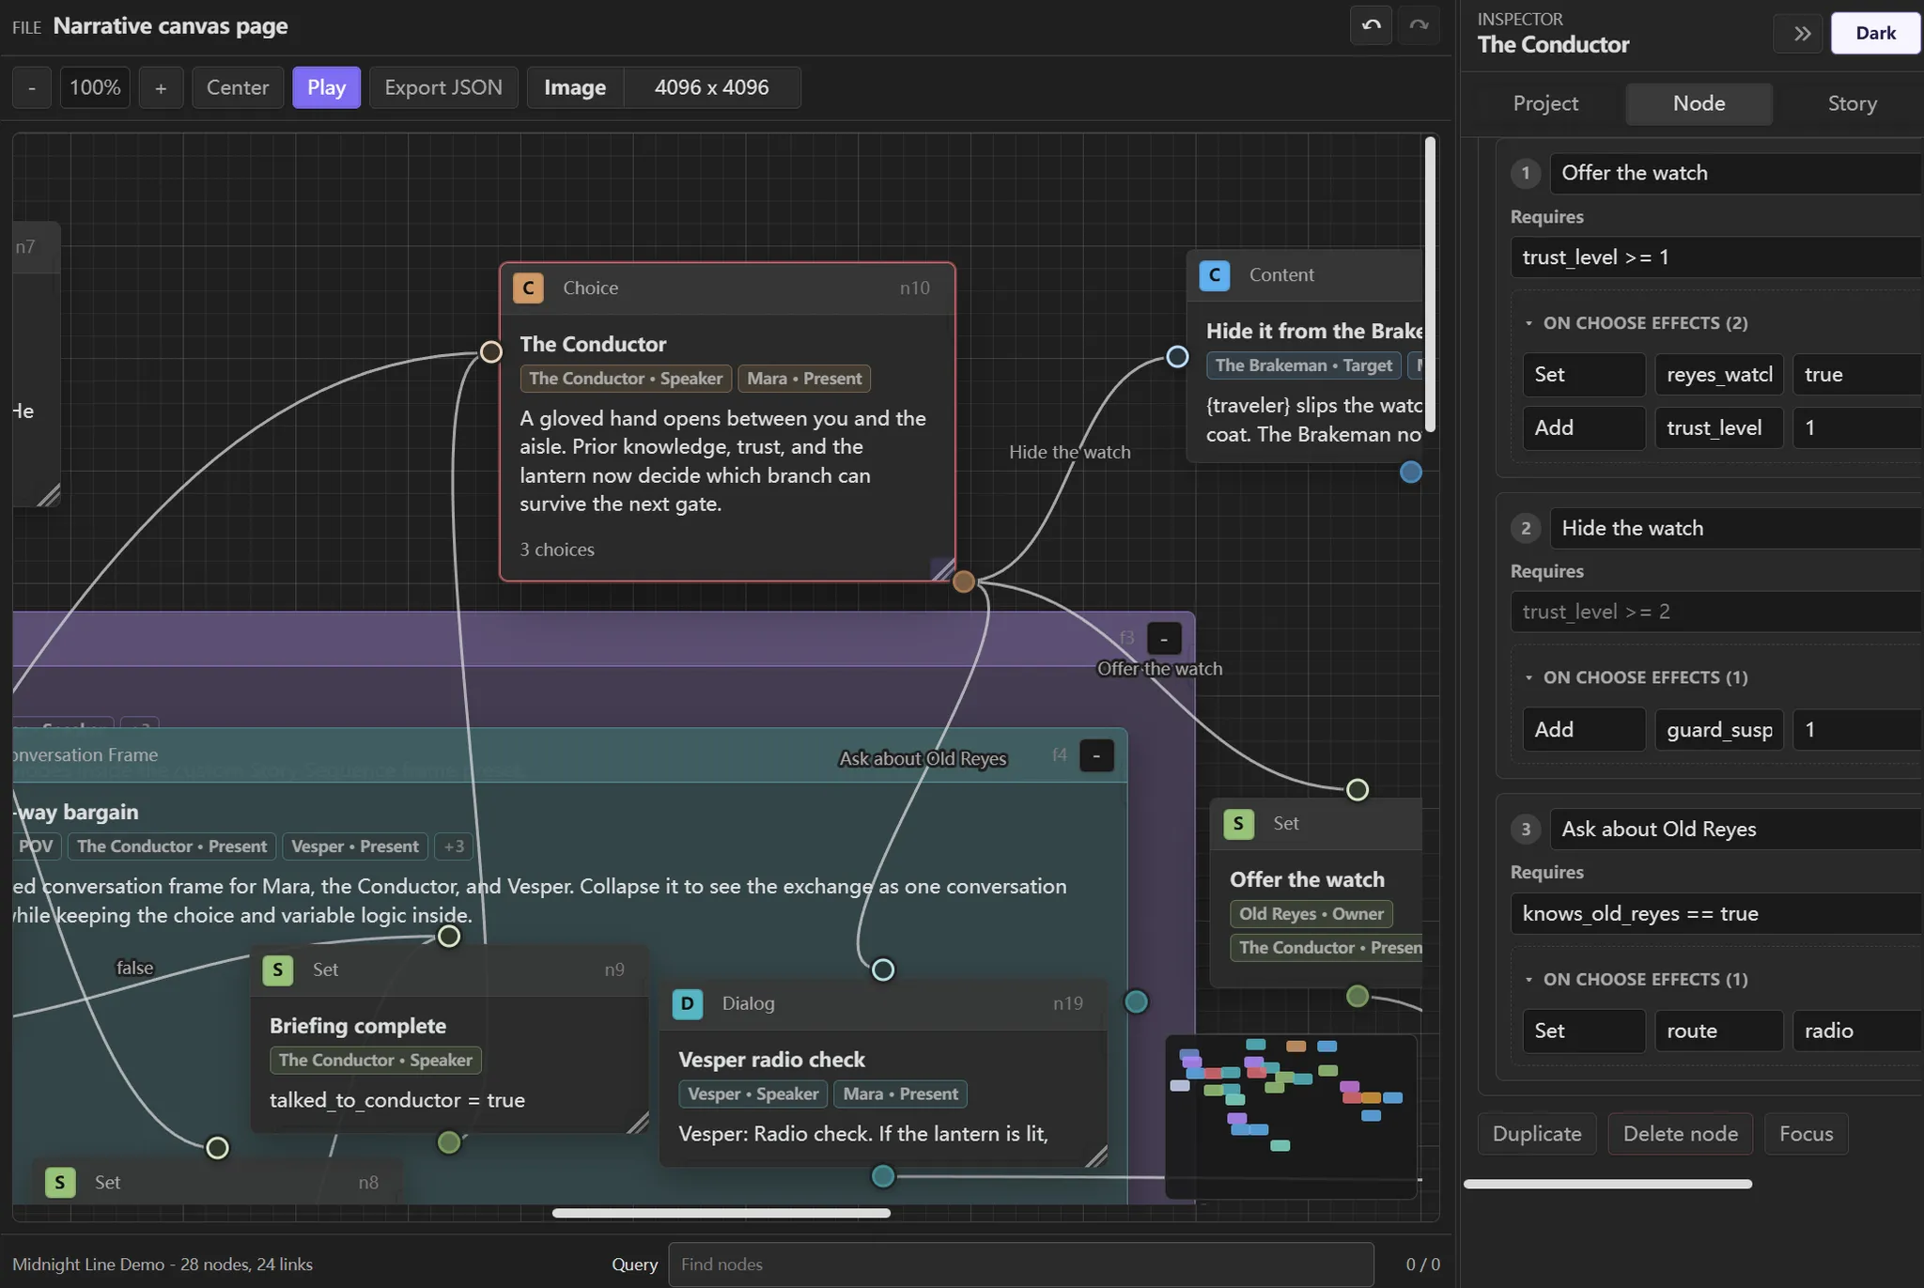
Task: Edit the Offer the watch choice label field
Action: point(1735,173)
